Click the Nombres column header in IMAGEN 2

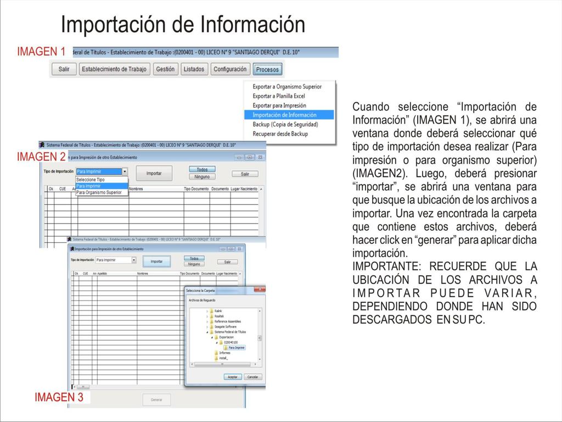point(136,189)
